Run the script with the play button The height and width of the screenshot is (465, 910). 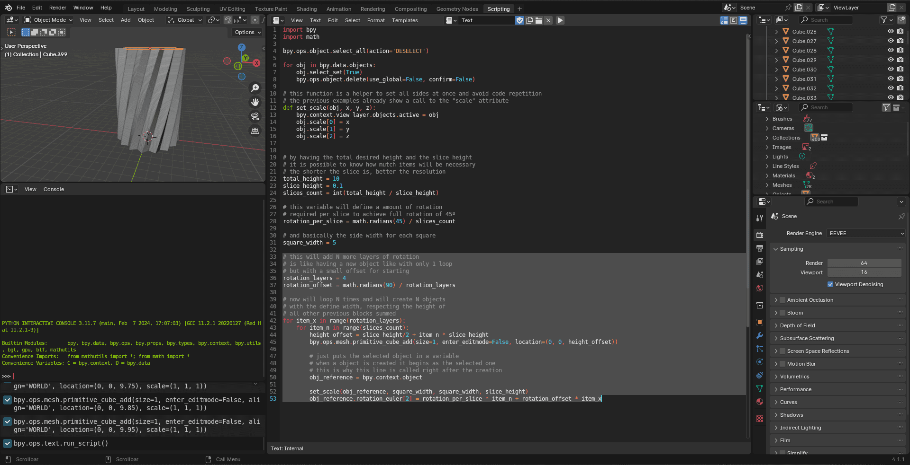(560, 20)
